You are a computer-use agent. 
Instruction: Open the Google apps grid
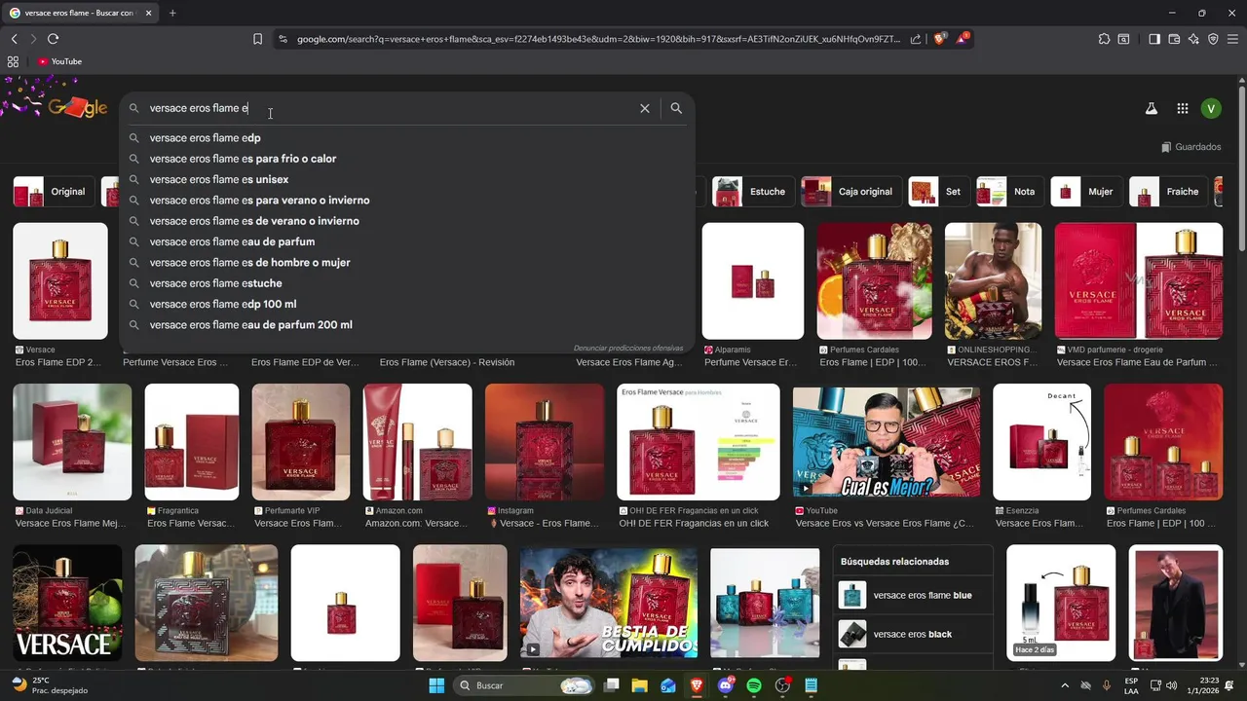[x=1182, y=109]
